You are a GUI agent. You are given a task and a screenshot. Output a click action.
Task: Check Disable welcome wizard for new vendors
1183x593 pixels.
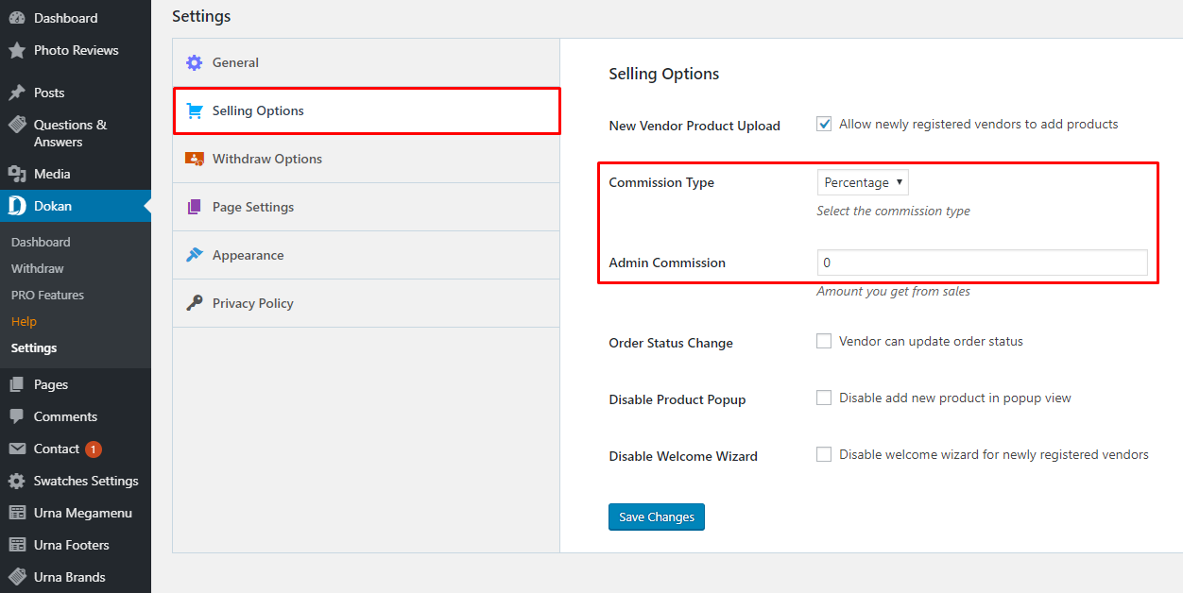coord(824,454)
